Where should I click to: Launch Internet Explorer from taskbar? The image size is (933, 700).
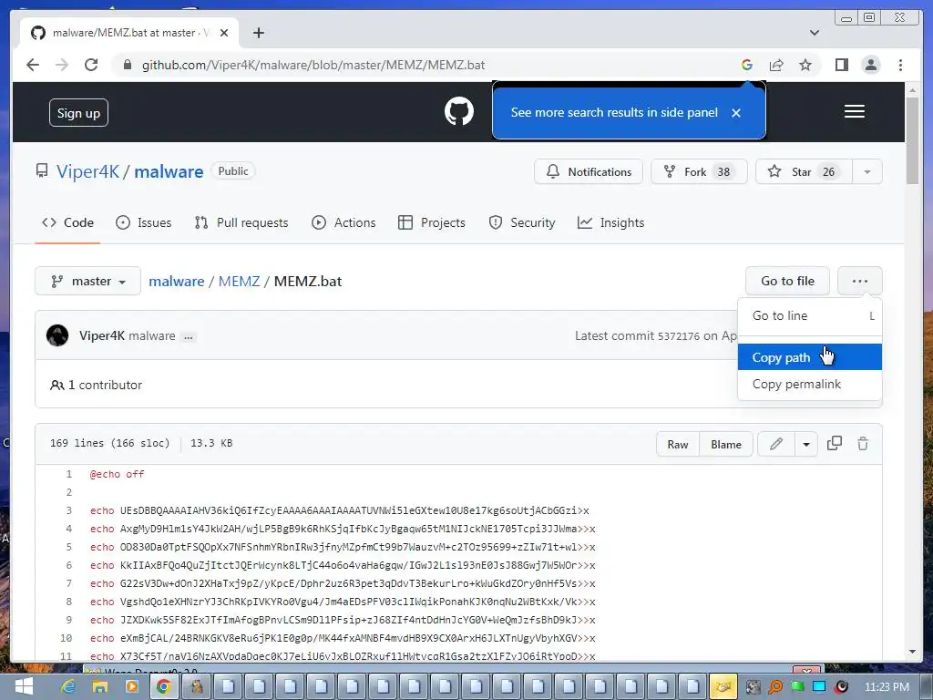pos(69,687)
